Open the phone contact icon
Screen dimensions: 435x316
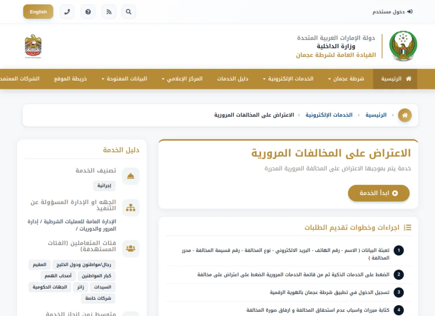67,12
